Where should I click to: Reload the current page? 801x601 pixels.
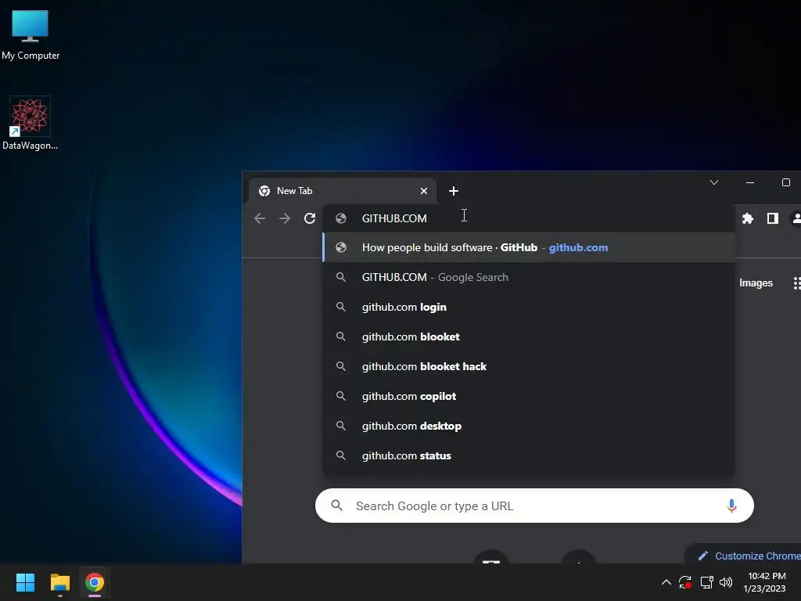tap(310, 219)
